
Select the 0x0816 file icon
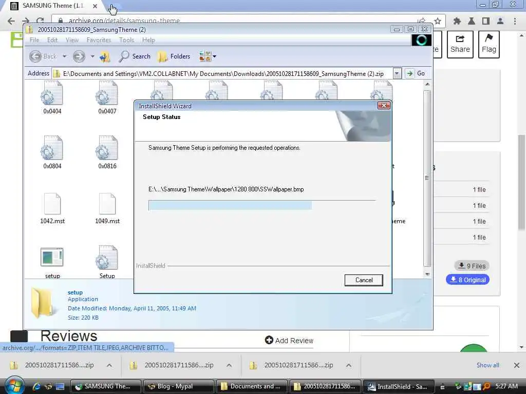107,152
